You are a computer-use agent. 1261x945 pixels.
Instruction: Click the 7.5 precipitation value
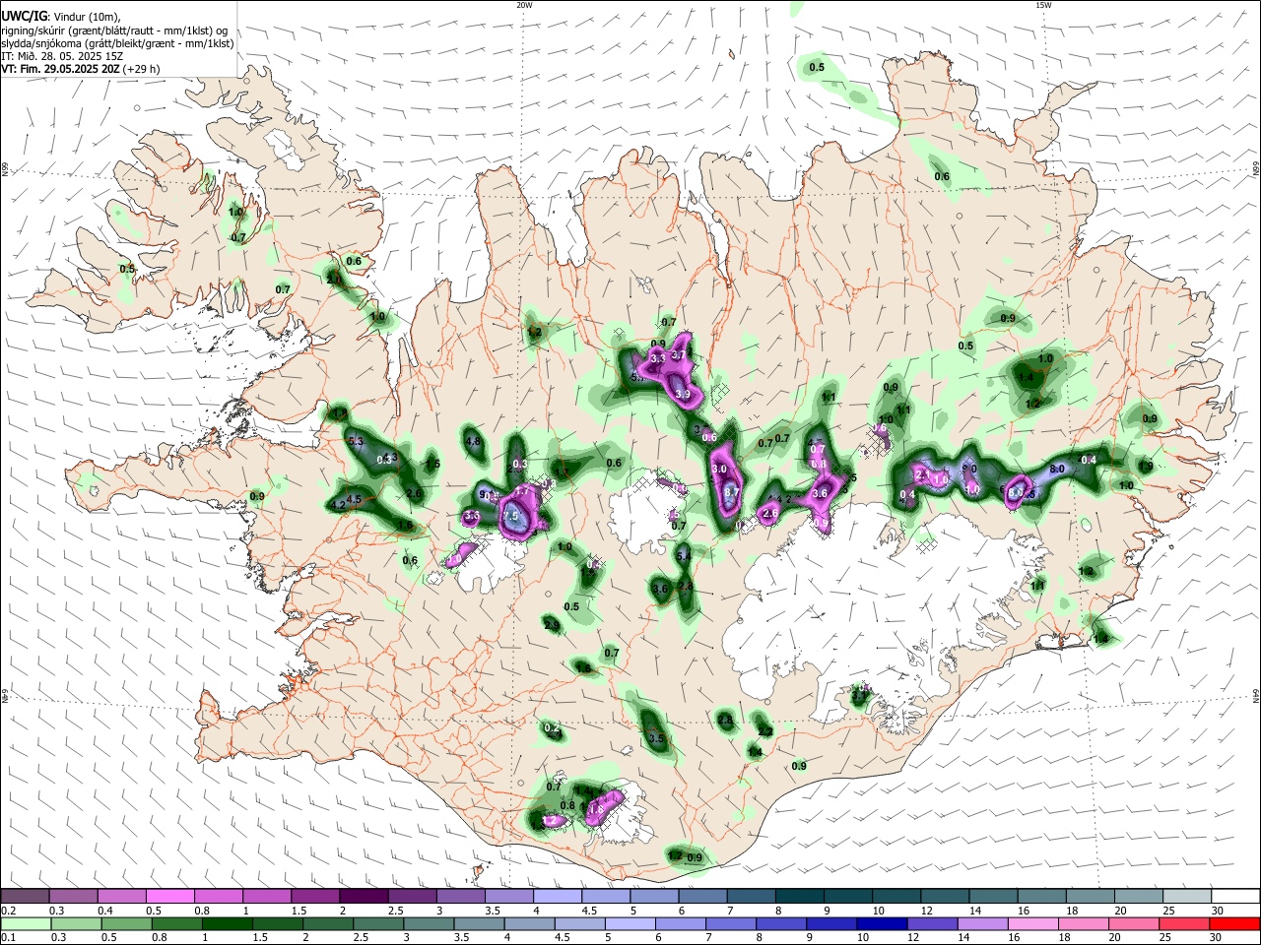pyautogui.click(x=511, y=516)
